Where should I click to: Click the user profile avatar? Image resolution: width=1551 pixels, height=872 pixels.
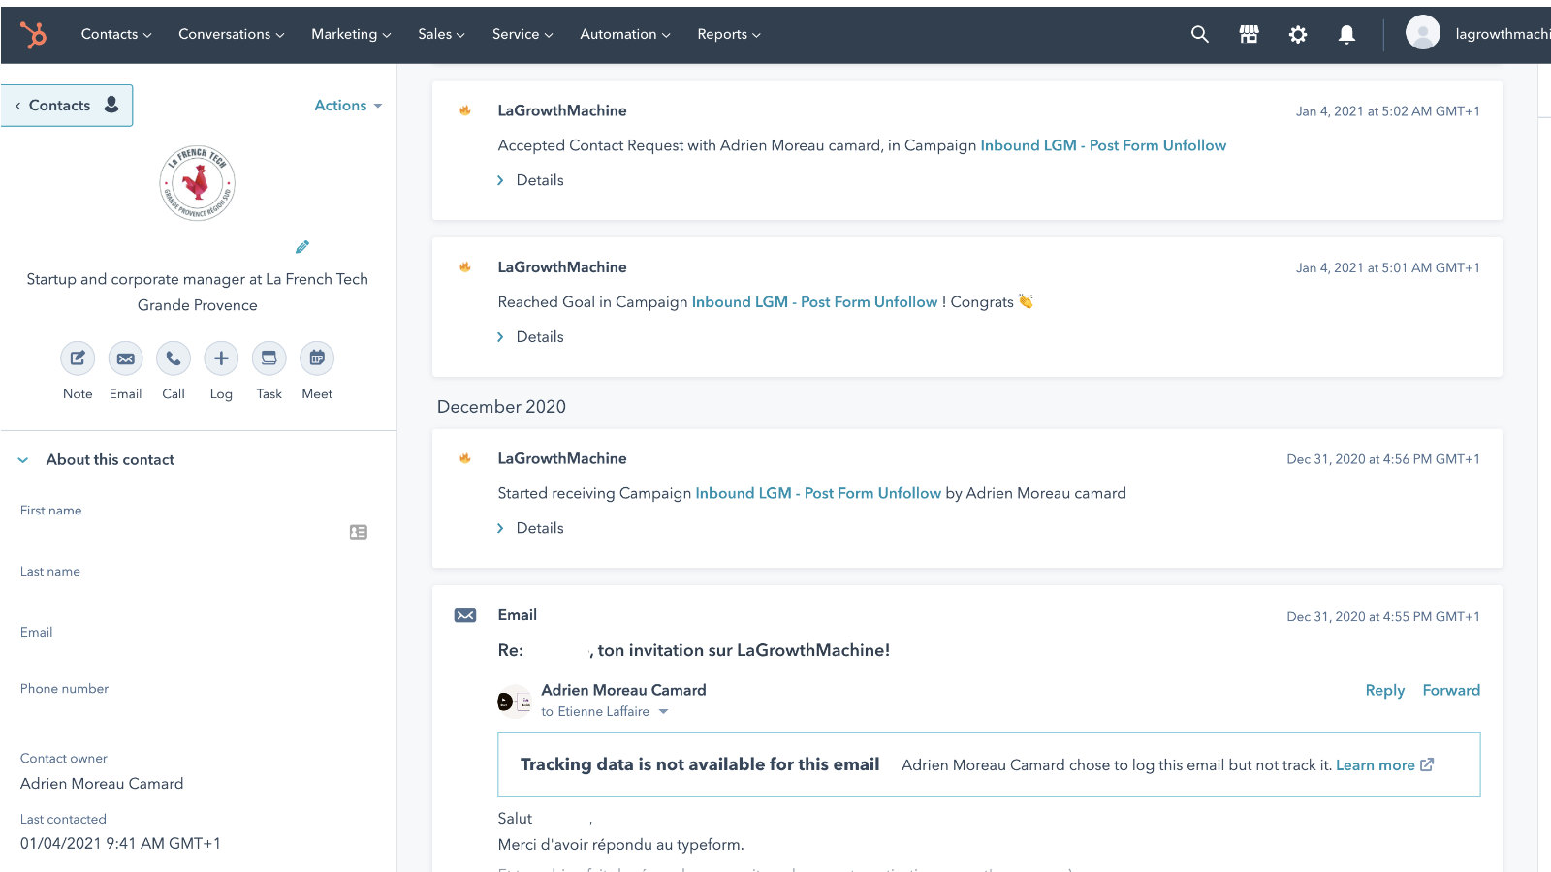coord(1422,32)
